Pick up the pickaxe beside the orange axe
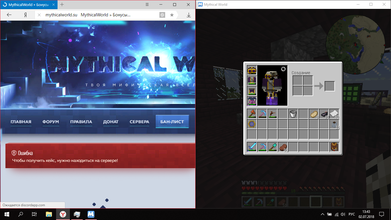 point(262,114)
